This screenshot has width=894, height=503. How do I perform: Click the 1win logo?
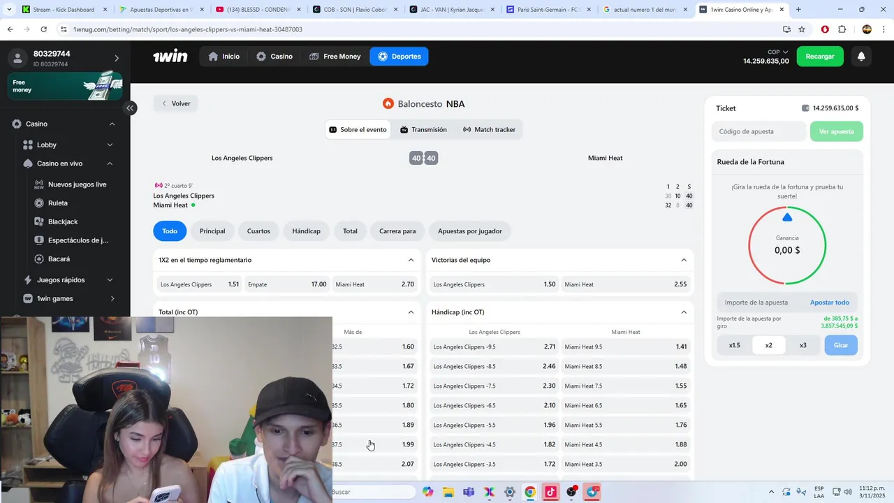click(170, 57)
